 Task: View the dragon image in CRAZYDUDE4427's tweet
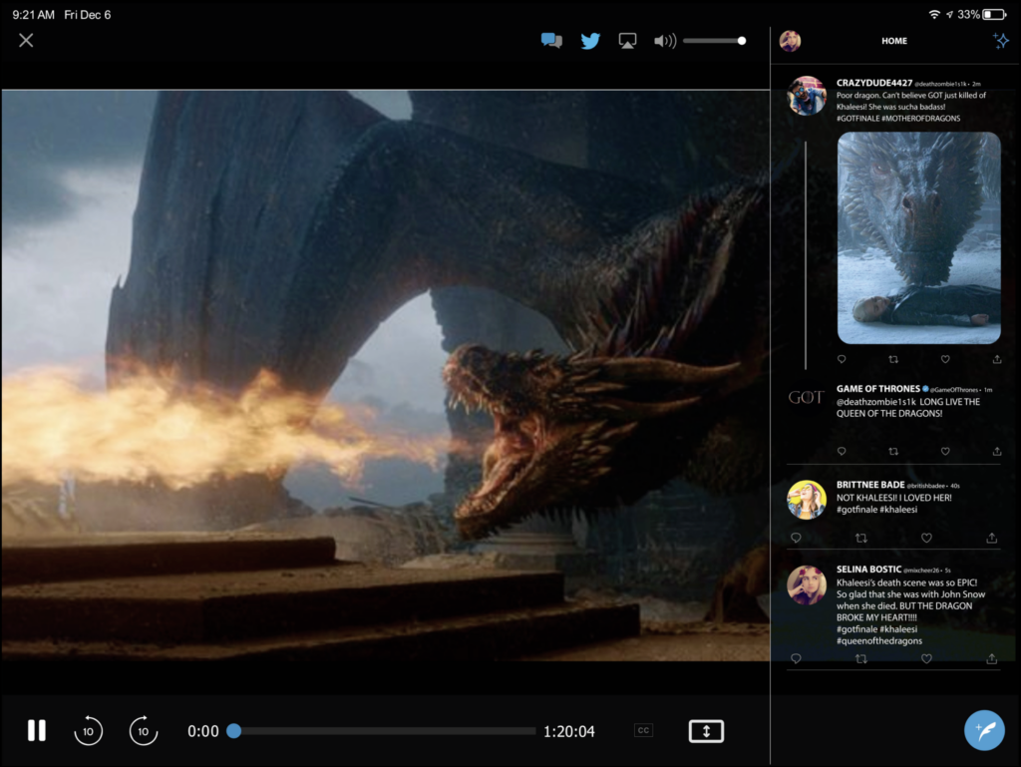[x=918, y=237]
